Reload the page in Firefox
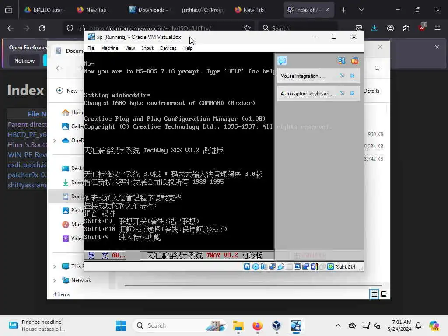 coord(42,28)
